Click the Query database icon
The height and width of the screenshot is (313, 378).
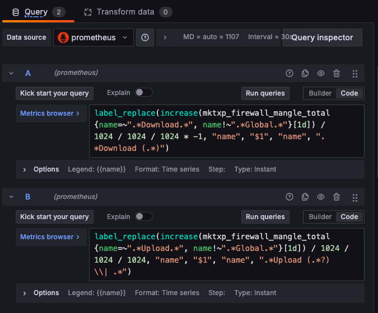point(16,12)
